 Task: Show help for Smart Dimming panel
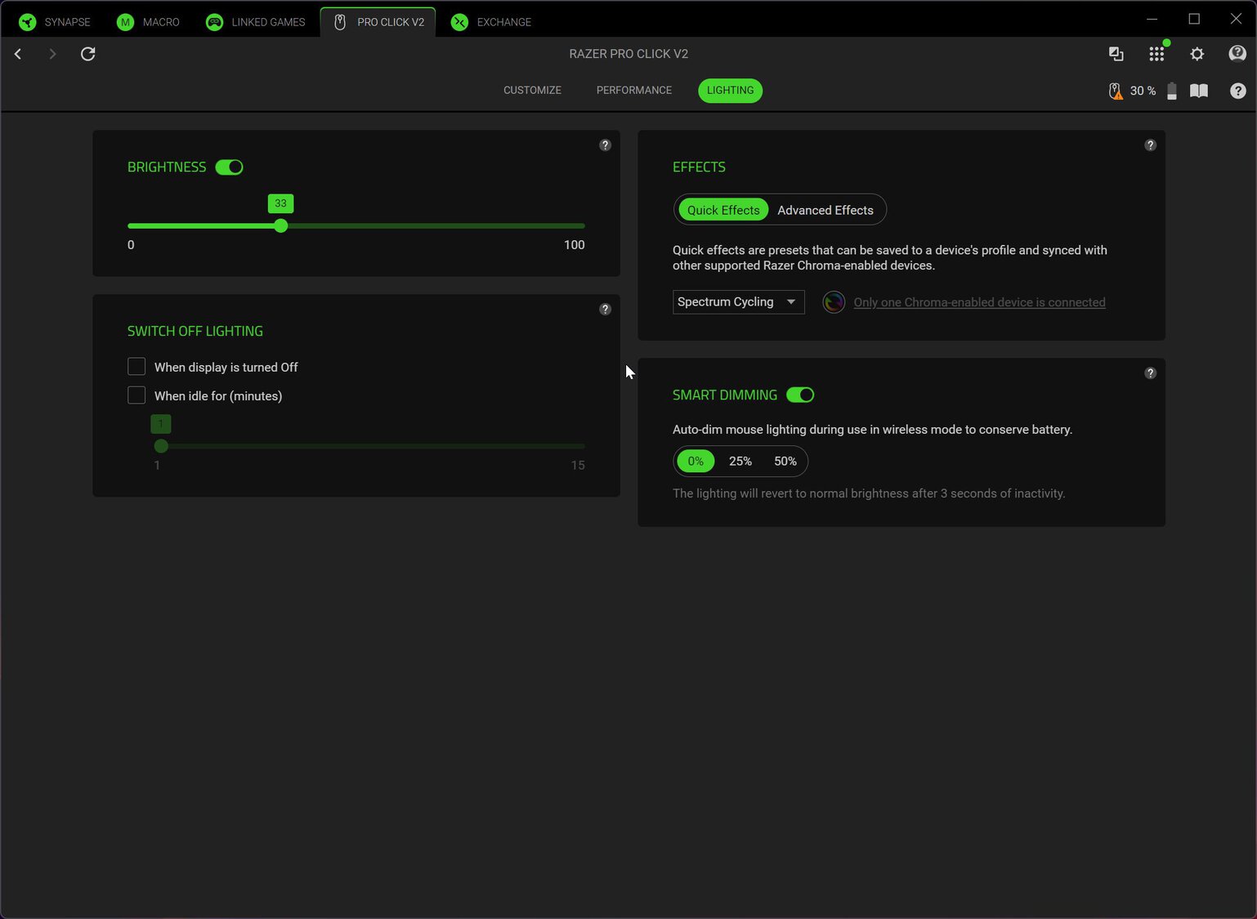point(1150,373)
